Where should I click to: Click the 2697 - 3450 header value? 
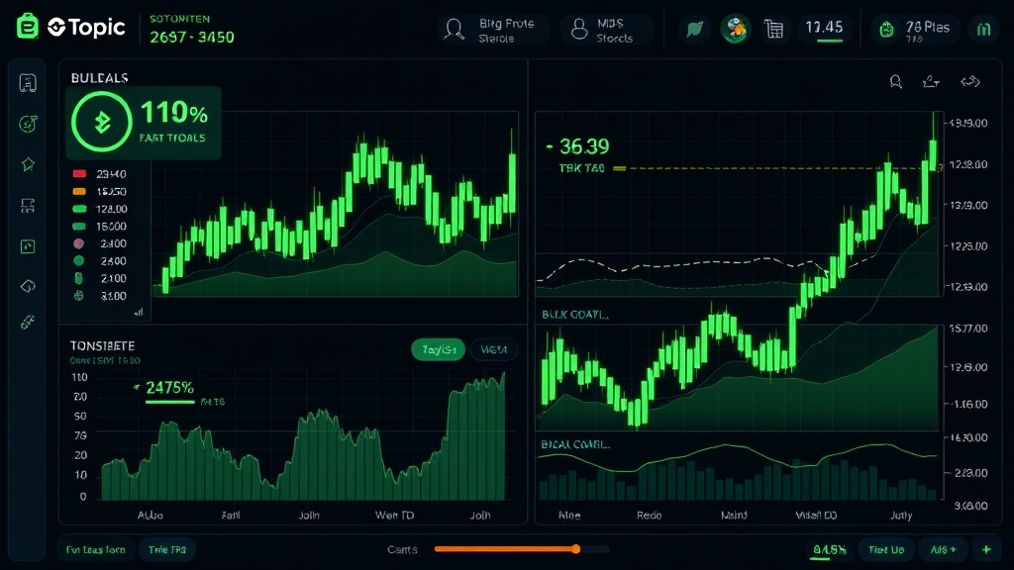tap(192, 38)
